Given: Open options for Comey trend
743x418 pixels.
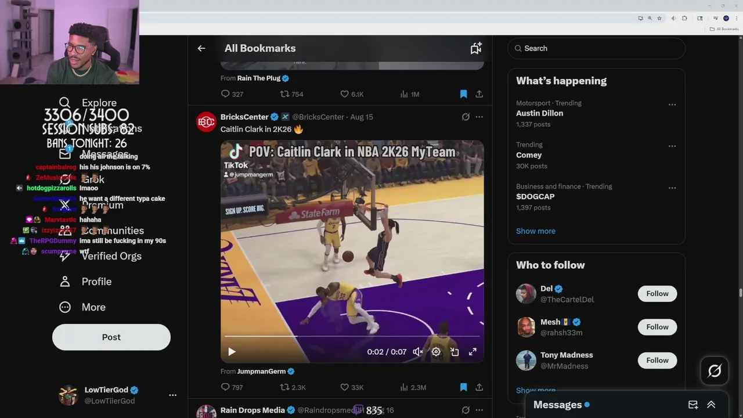Looking at the screenshot, I should pyautogui.click(x=672, y=146).
